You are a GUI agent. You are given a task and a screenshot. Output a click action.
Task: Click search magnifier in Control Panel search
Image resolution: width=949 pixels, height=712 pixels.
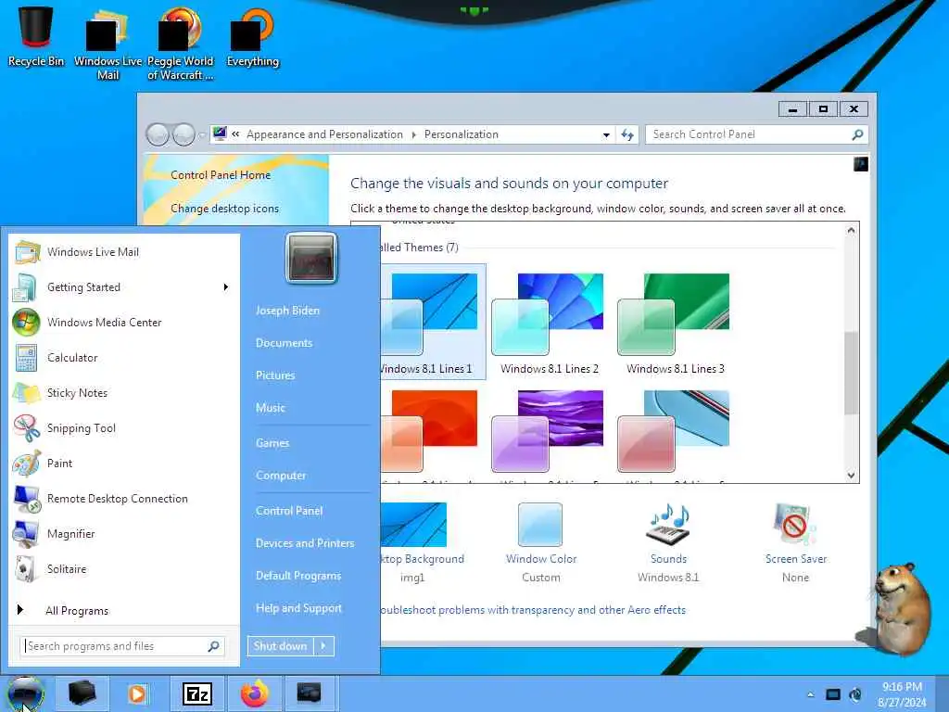857,134
